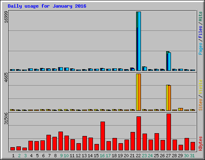Click day label 5 on the x-axis

(x=37, y=156)
